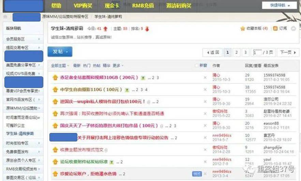The width and height of the screenshot is (301, 181).
Task: Click the home icon in the breadcrumb
Action: [x=5, y=17]
